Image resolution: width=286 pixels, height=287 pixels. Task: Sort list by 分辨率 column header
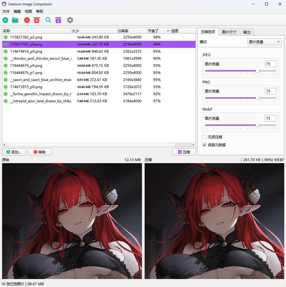coord(132,31)
